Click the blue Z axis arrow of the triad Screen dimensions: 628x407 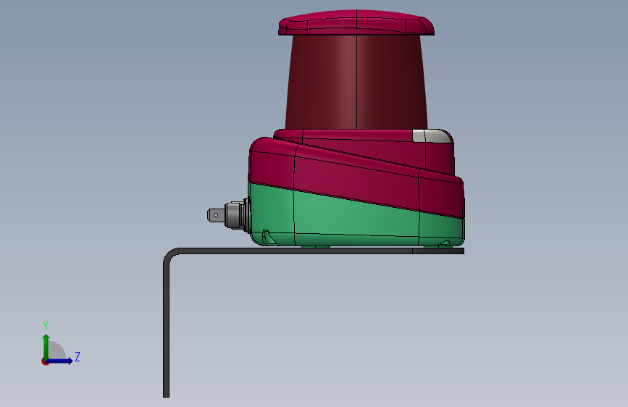coord(60,361)
